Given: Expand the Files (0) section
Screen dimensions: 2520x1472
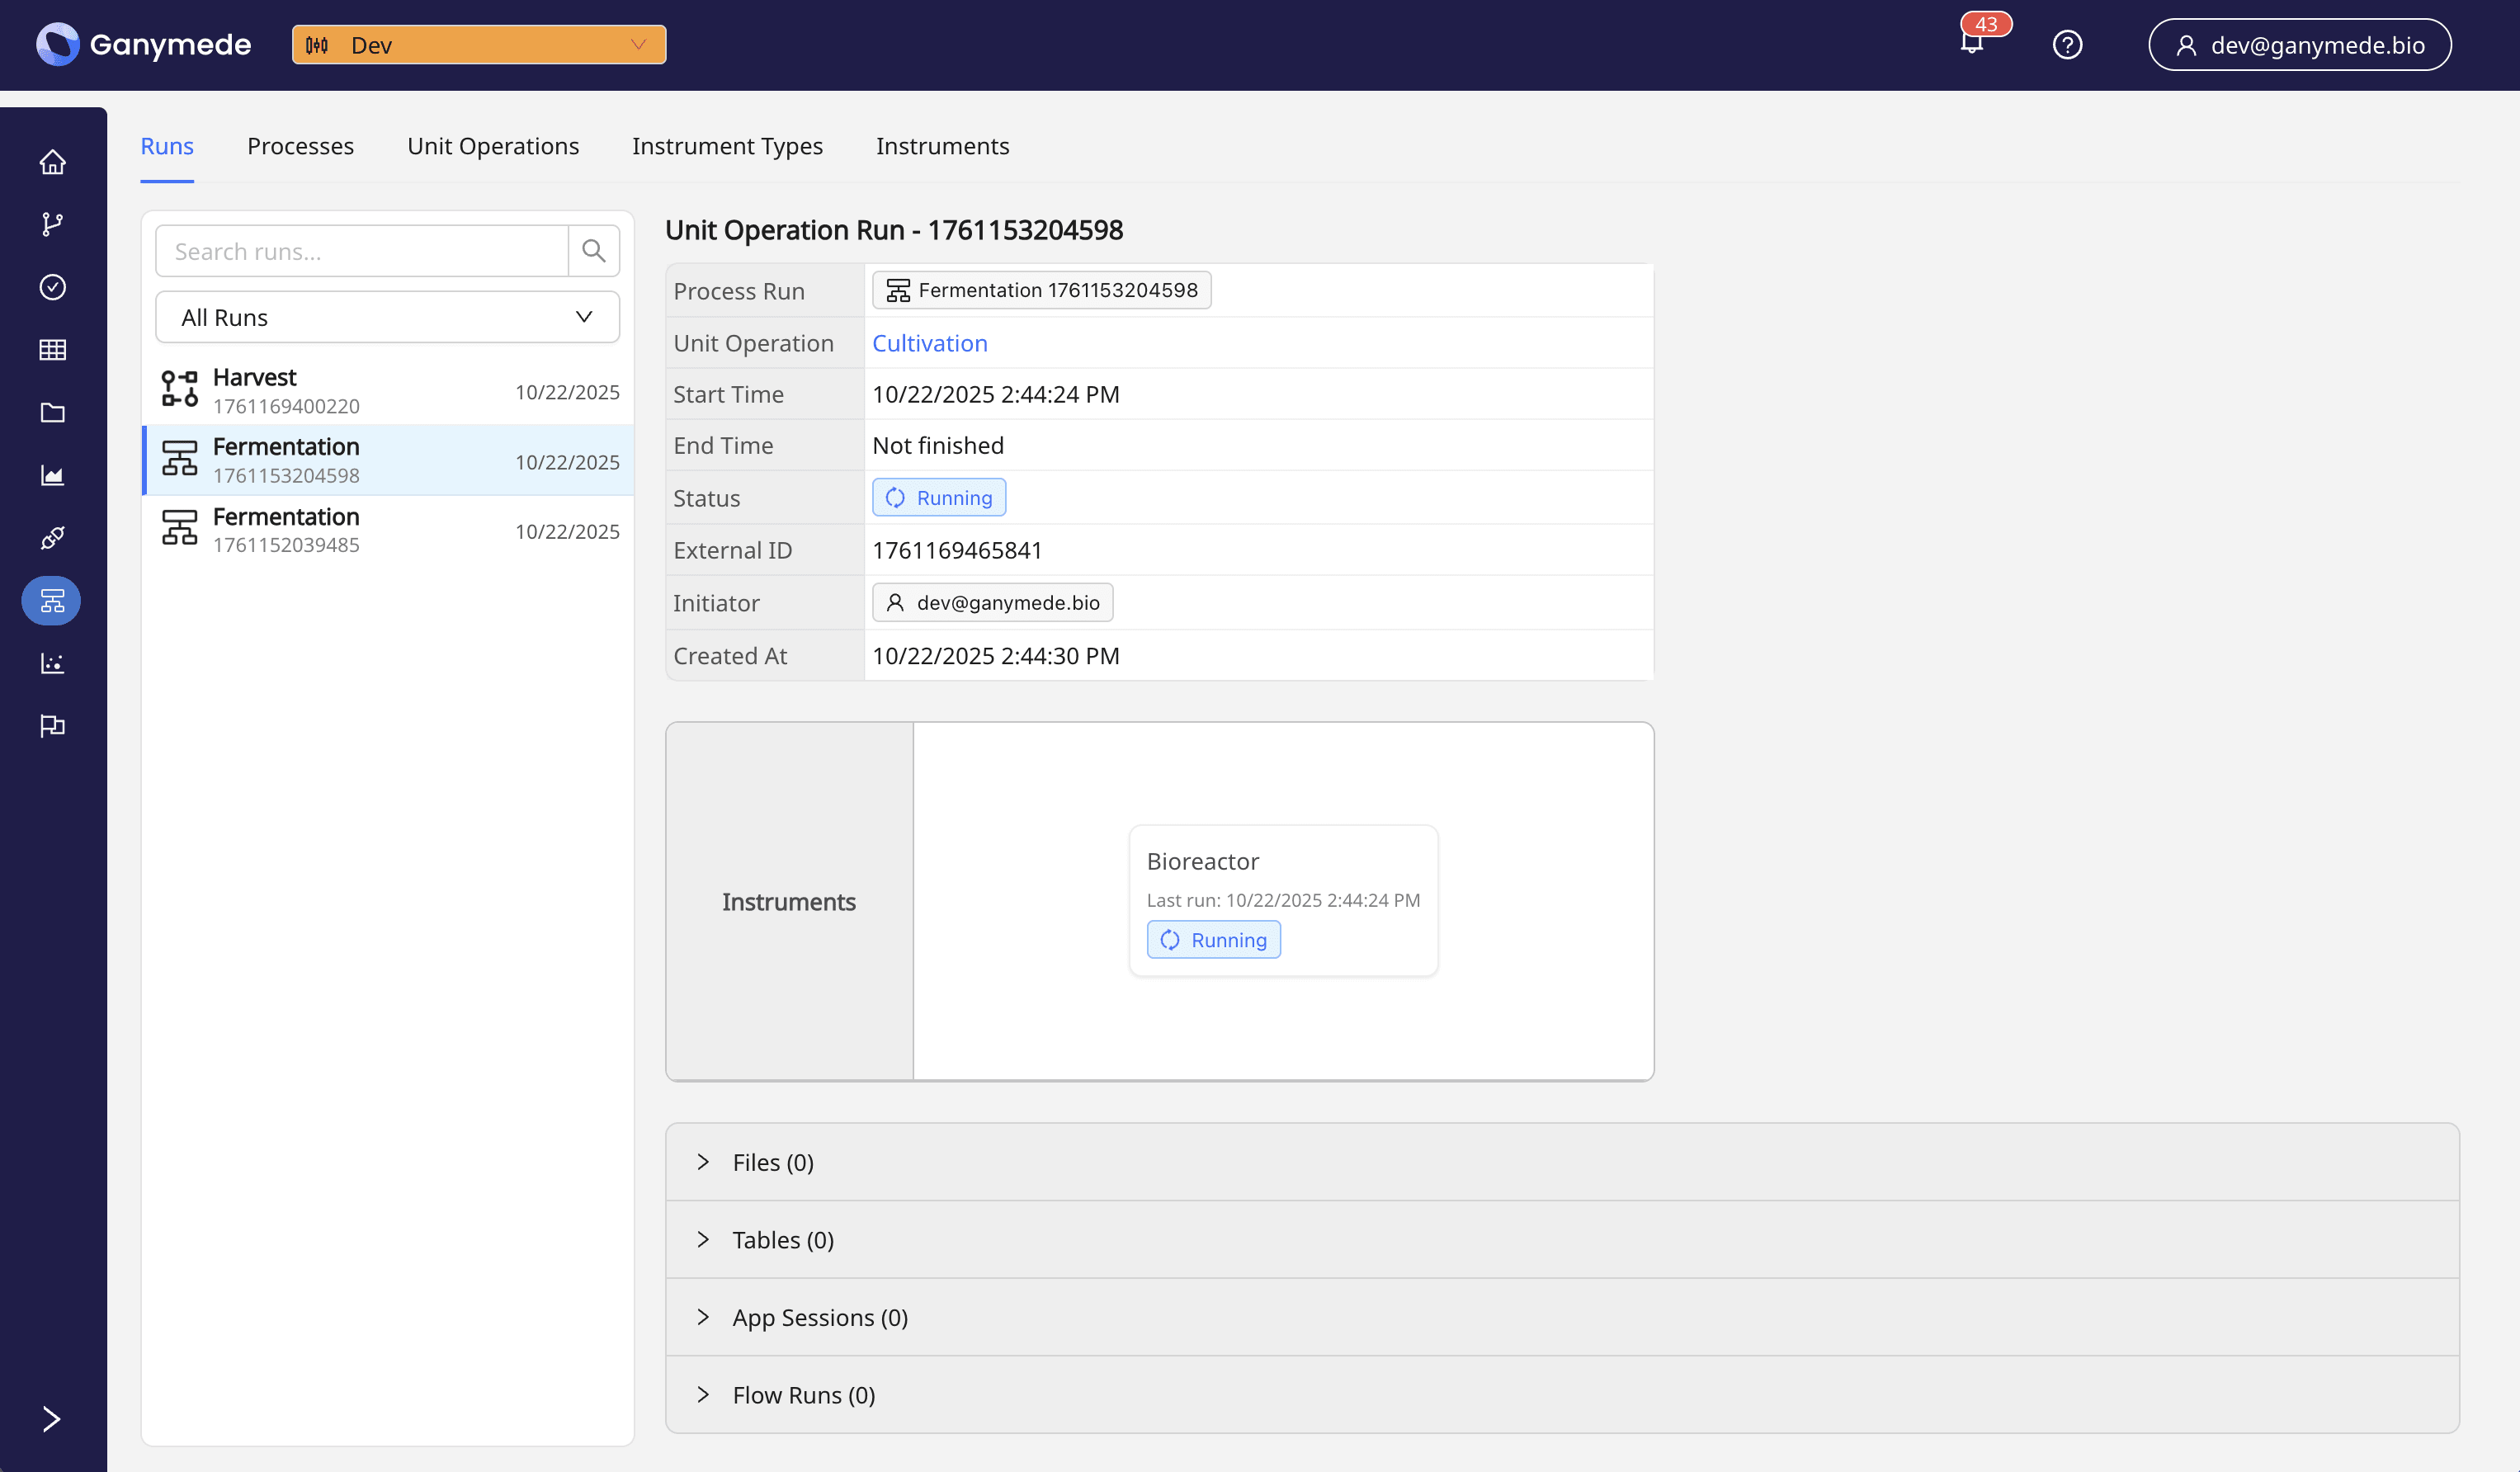Looking at the screenshot, I should [x=772, y=1162].
